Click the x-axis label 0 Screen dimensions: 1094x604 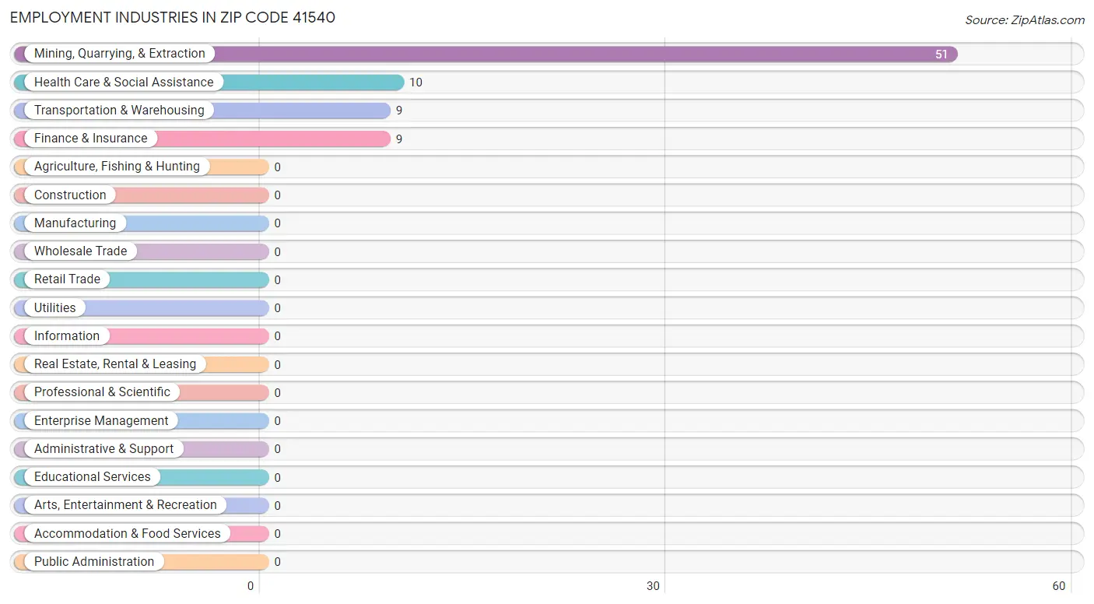click(251, 586)
